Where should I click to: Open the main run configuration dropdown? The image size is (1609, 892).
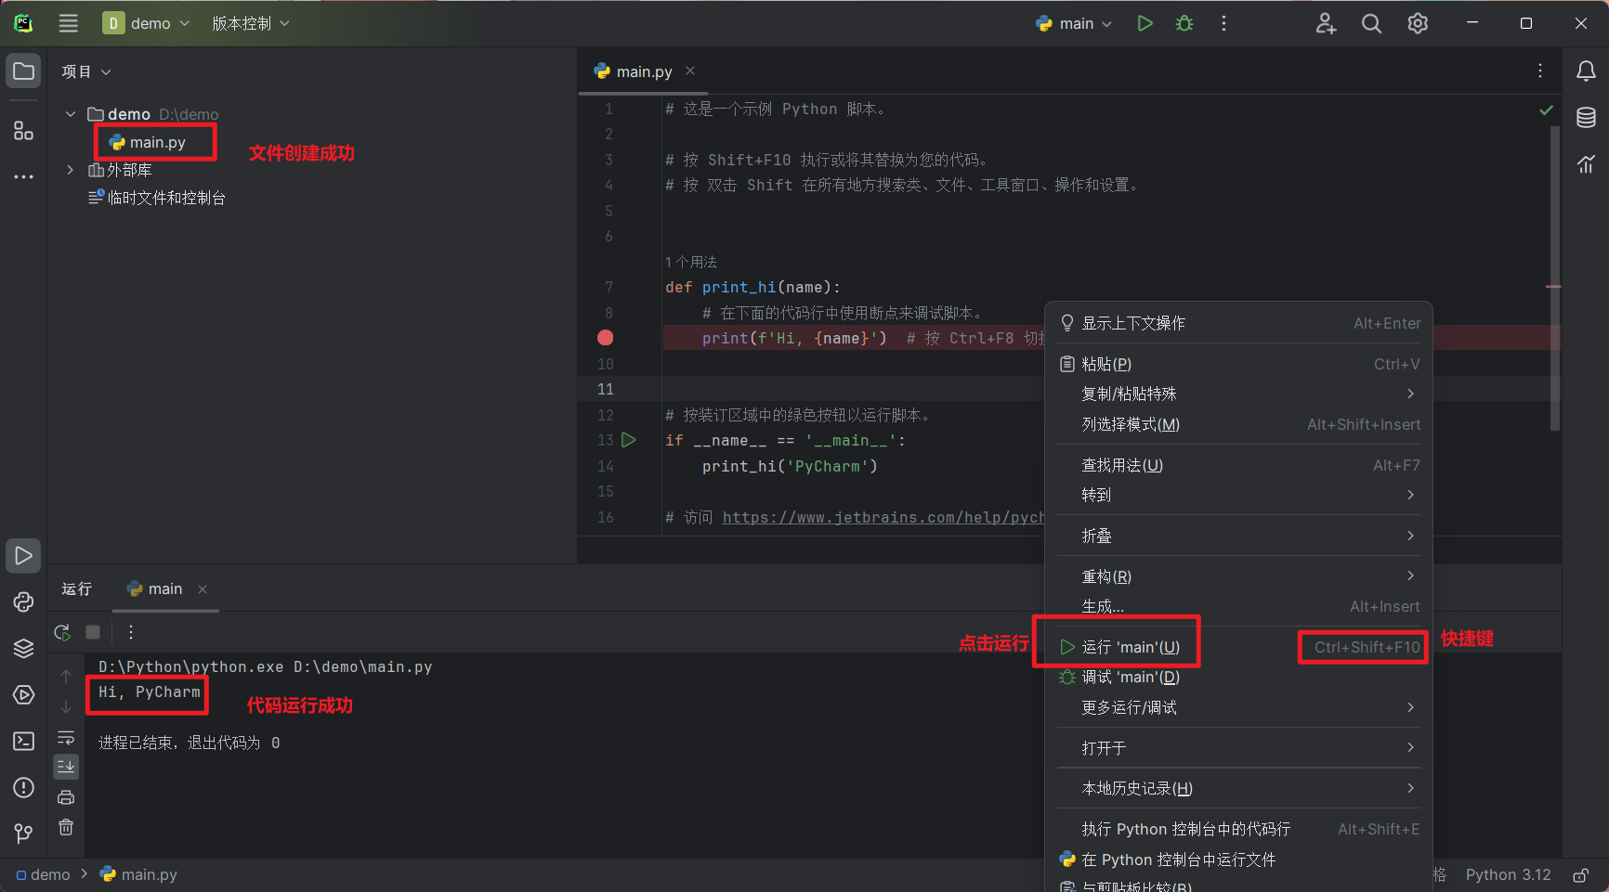click(1073, 23)
